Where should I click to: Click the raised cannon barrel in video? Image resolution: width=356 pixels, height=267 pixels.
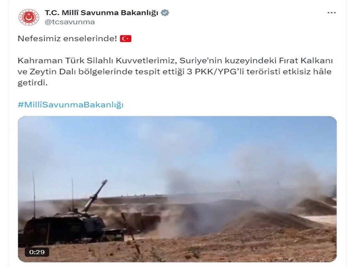(94, 196)
